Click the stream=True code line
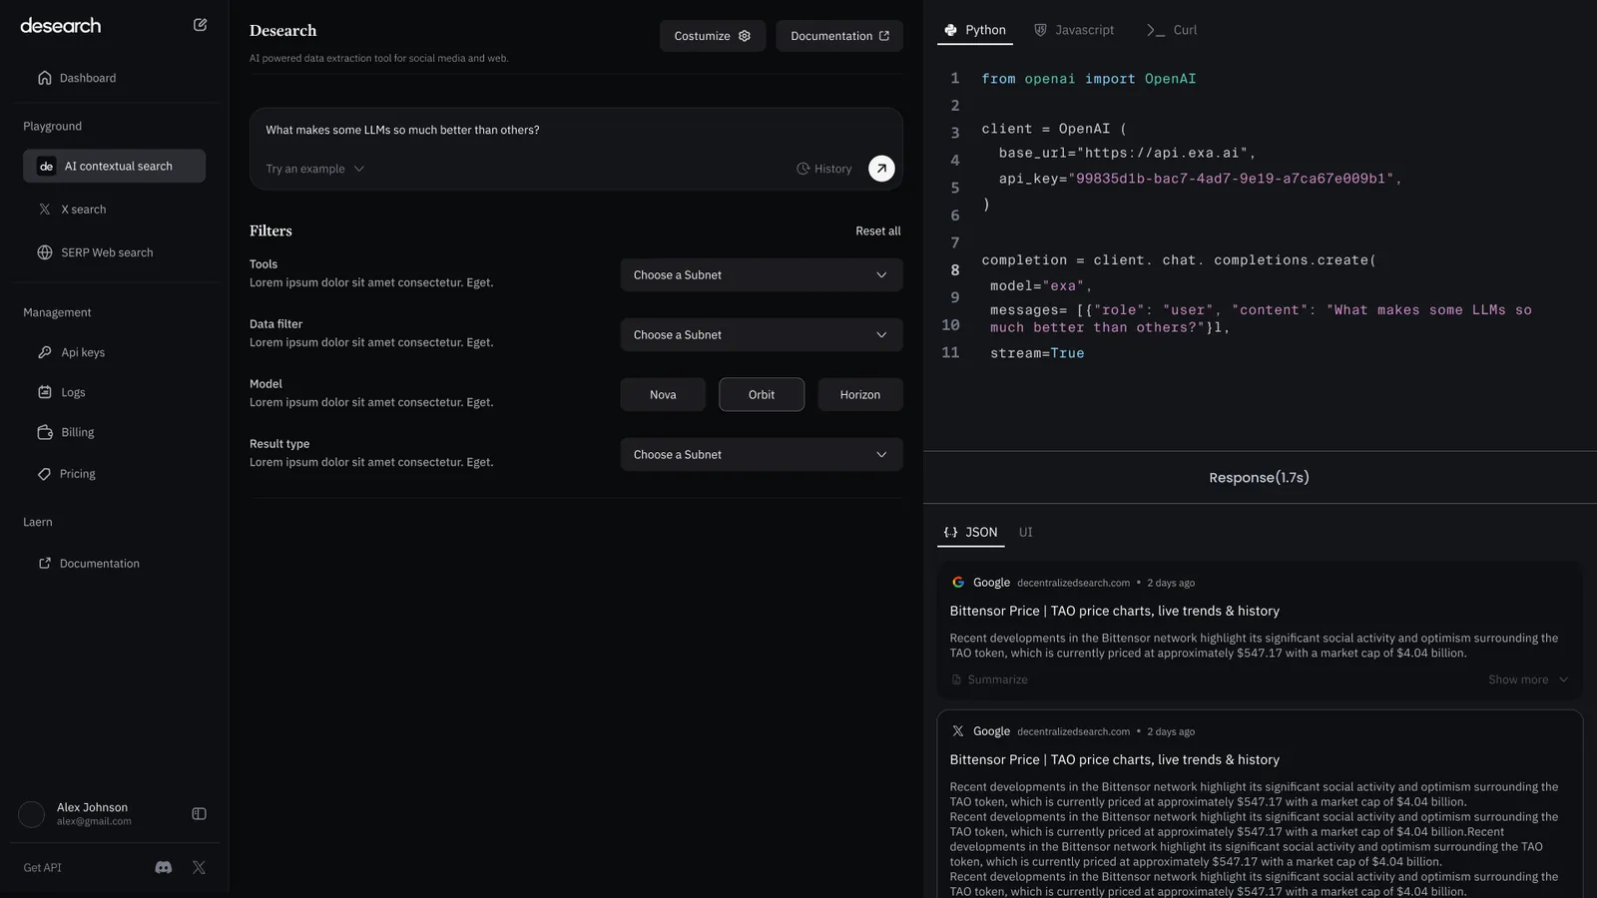Screen dimensions: 1597x898 (x=1037, y=353)
